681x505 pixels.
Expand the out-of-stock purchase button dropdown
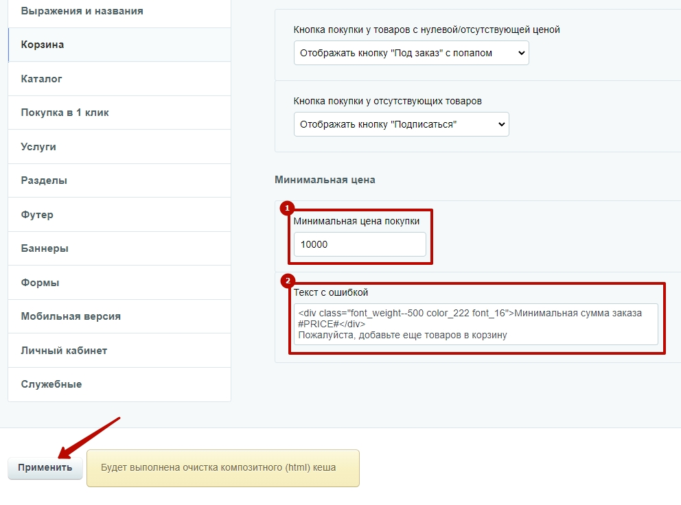402,124
